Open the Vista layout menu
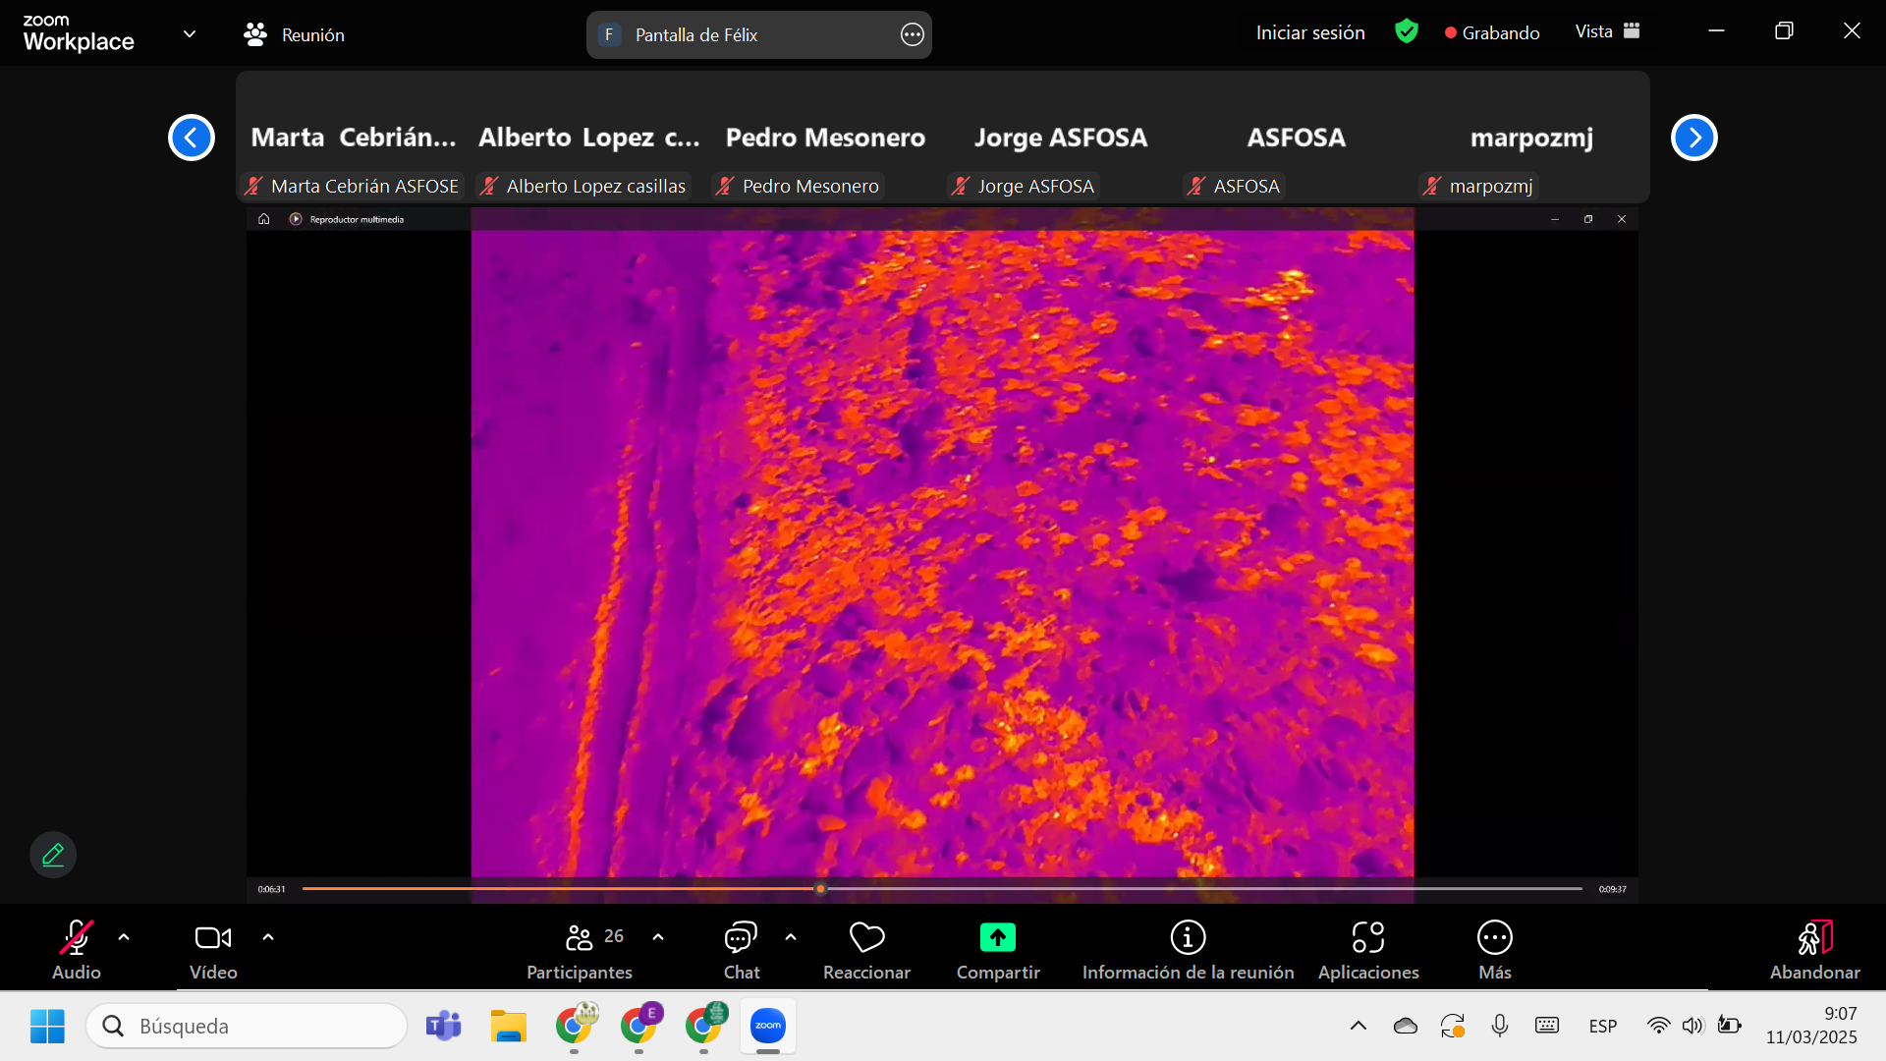This screenshot has width=1886, height=1061. [x=1607, y=32]
